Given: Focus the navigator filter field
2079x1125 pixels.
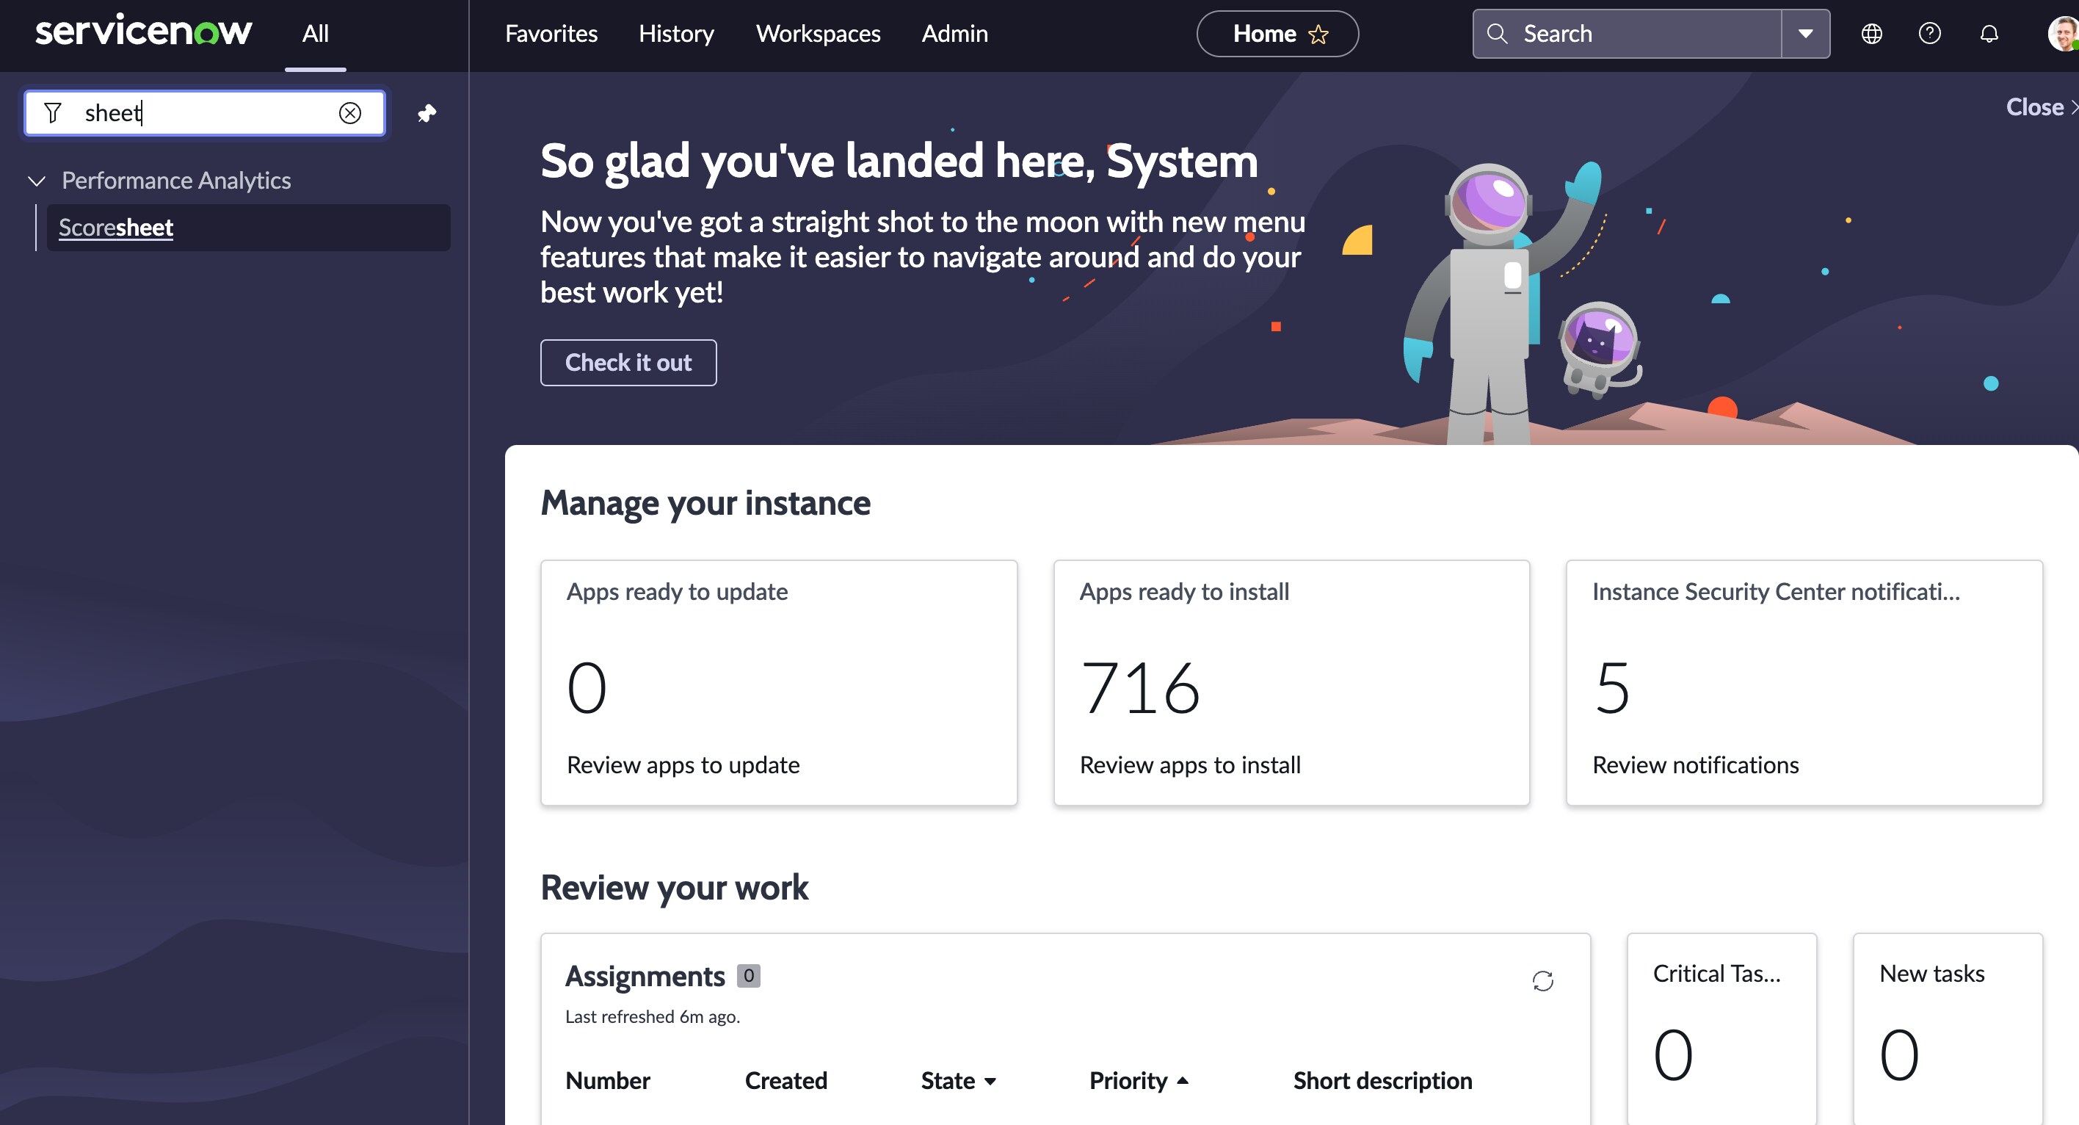Looking at the screenshot, I should tap(205, 113).
